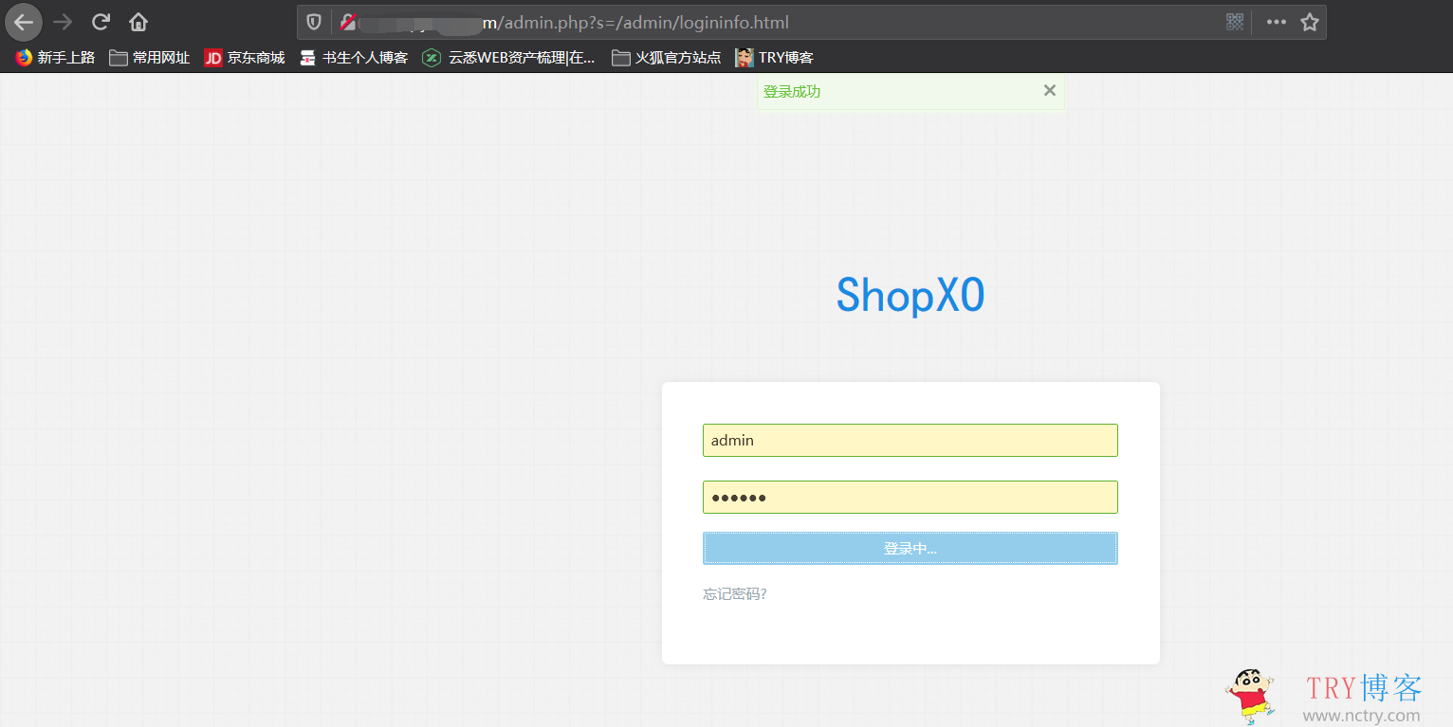The image size is (1453, 727).
Task: Focus the admin username field
Action: [x=910, y=440]
